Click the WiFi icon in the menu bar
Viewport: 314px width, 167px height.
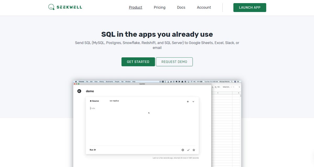192,82
